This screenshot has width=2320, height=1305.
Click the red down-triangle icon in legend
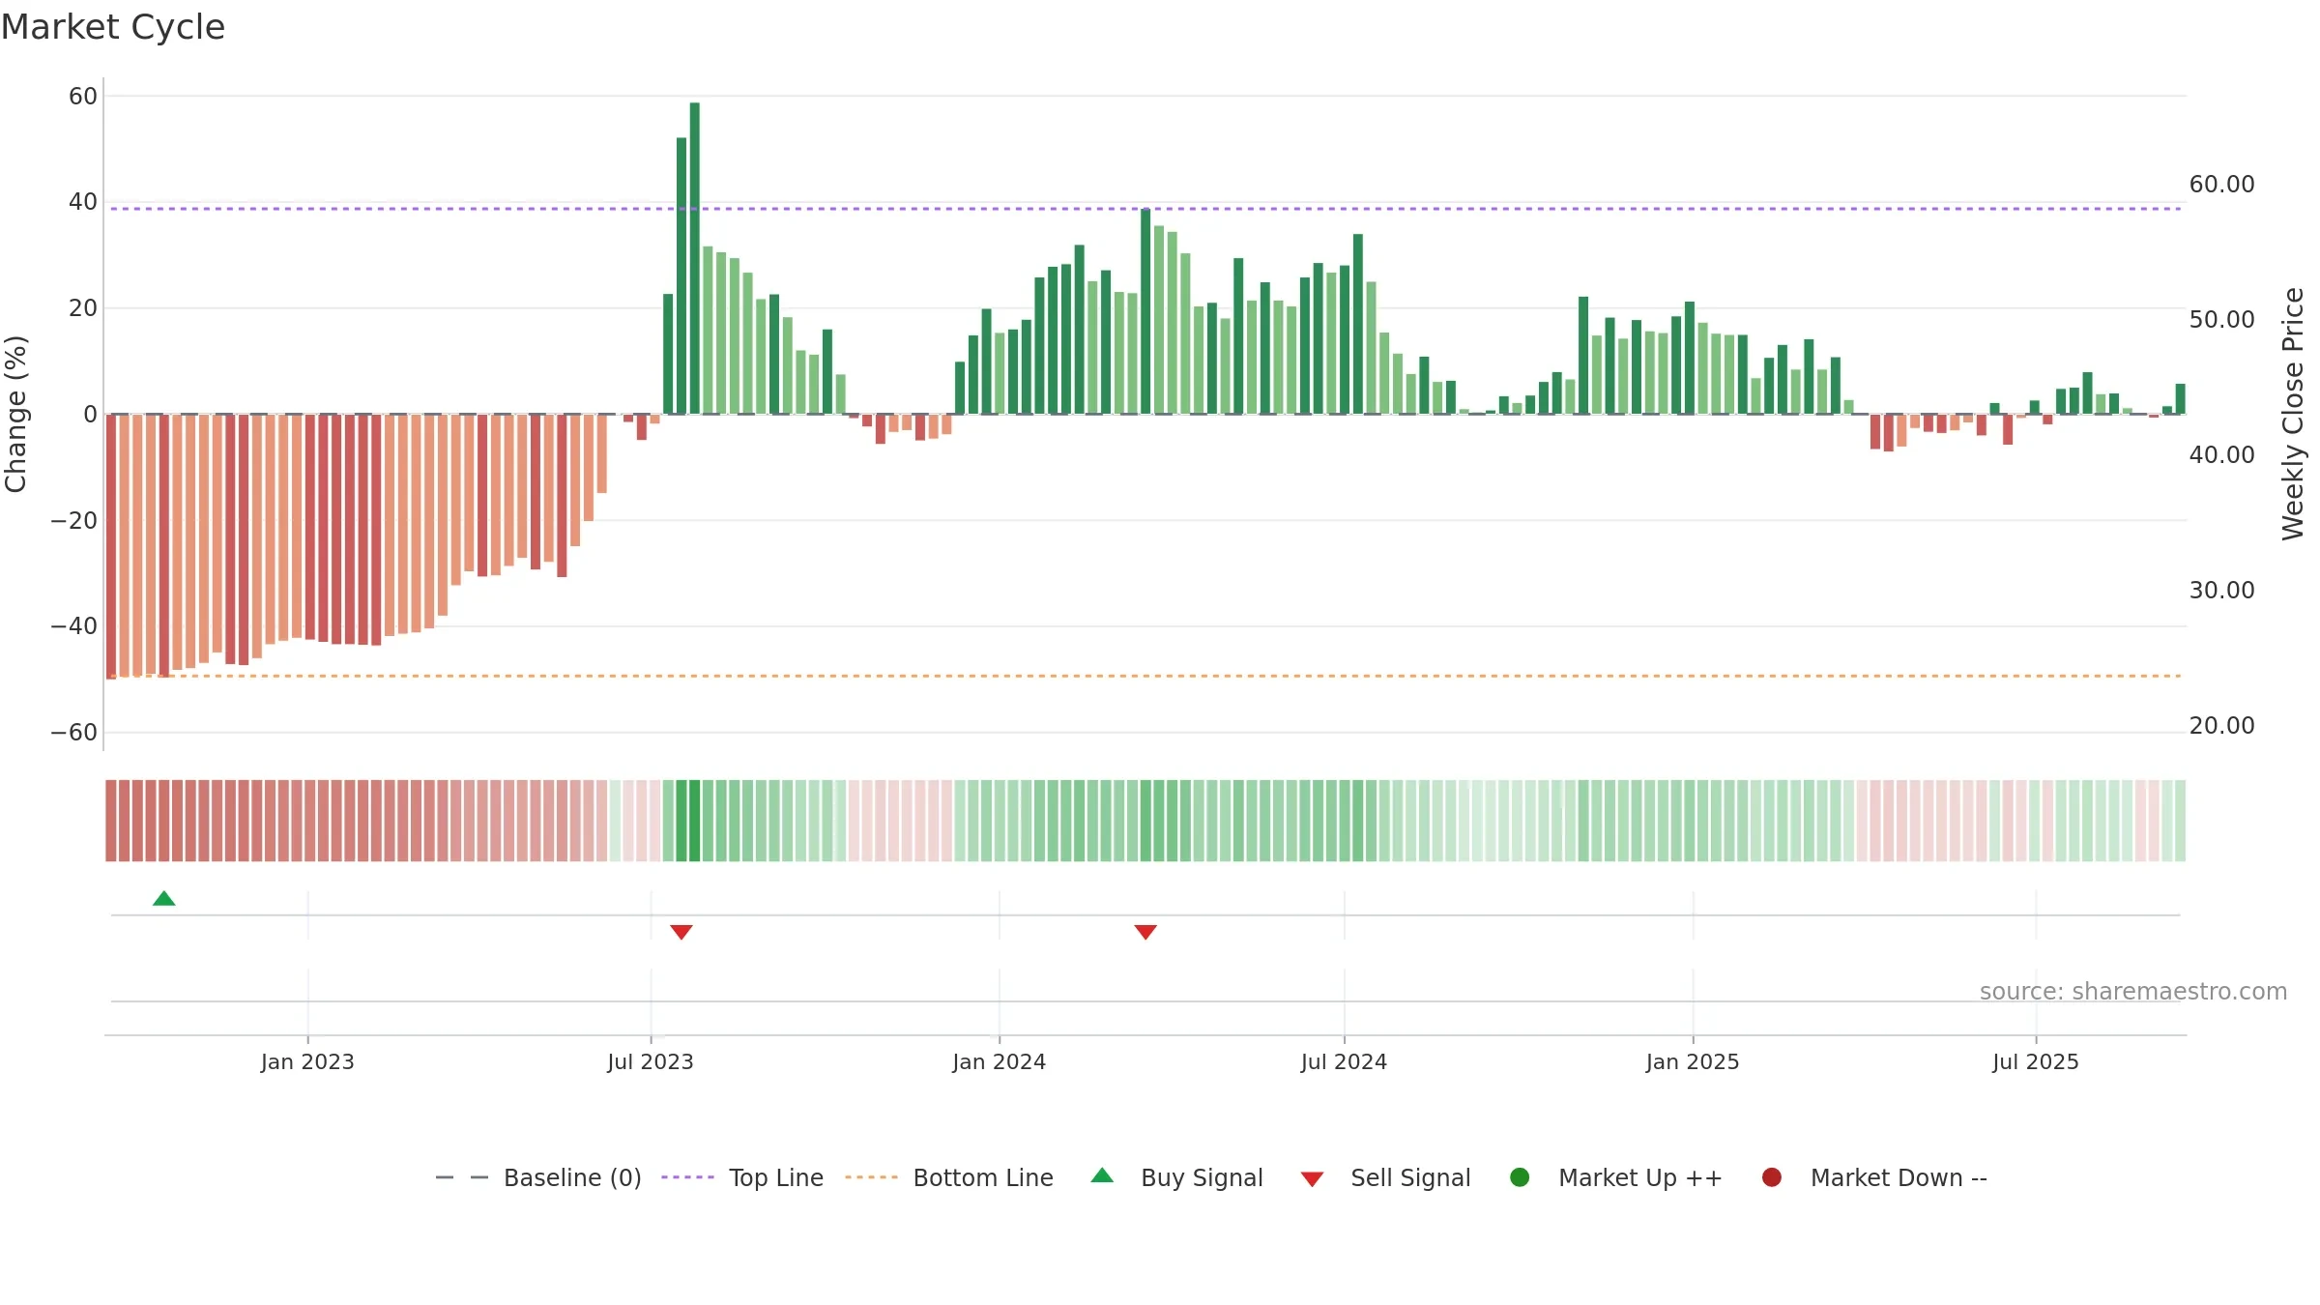point(1312,1179)
